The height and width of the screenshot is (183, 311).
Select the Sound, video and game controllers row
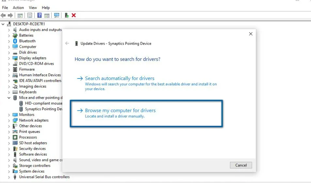click(x=40, y=160)
